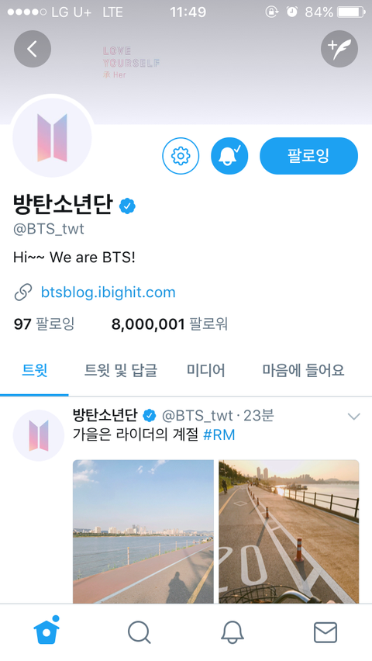Open the river bike path photo with shadow
The image size is (372, 661).
click(x=143, y=531)
